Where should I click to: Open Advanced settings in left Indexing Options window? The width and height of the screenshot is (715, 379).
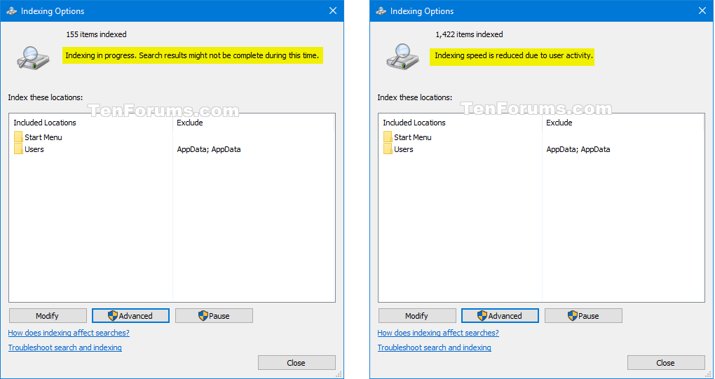pyautogui.click(x=130, y=316)
